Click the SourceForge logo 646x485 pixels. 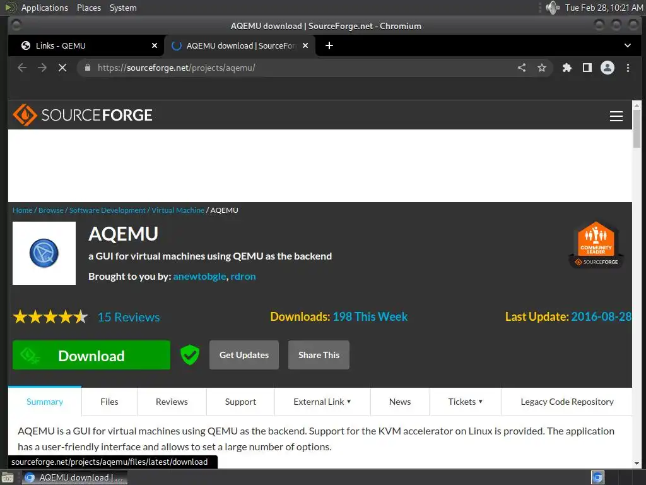pos(83,115)
